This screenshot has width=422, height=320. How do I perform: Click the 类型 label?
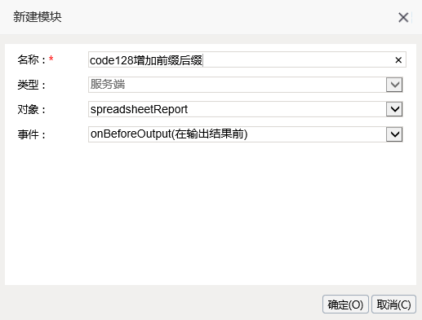31,85
